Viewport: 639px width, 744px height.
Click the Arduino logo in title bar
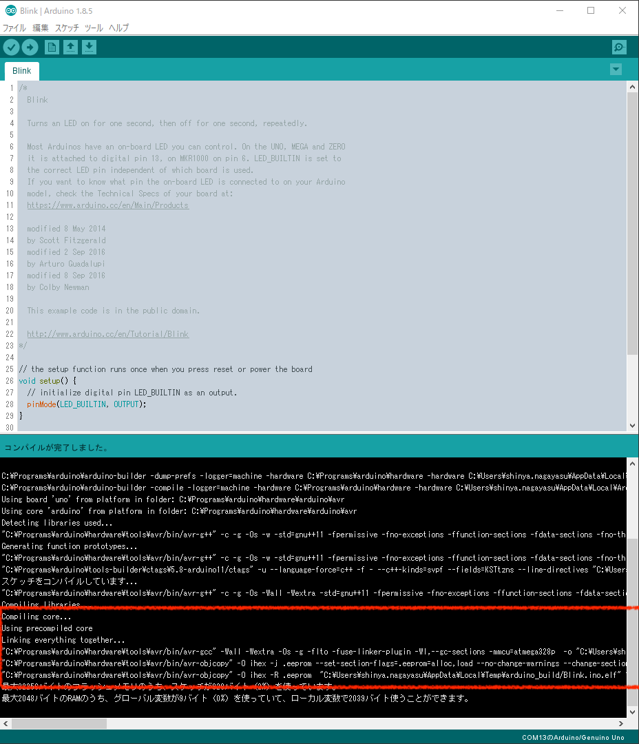[10, 10]
